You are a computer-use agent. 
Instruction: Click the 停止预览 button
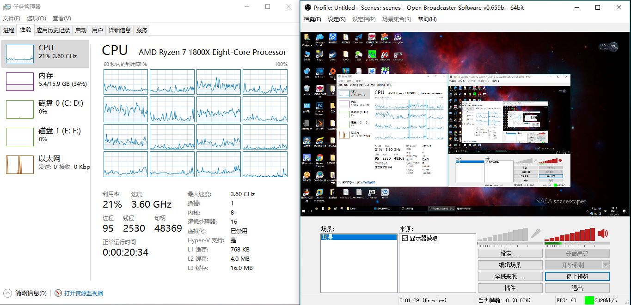577,276
